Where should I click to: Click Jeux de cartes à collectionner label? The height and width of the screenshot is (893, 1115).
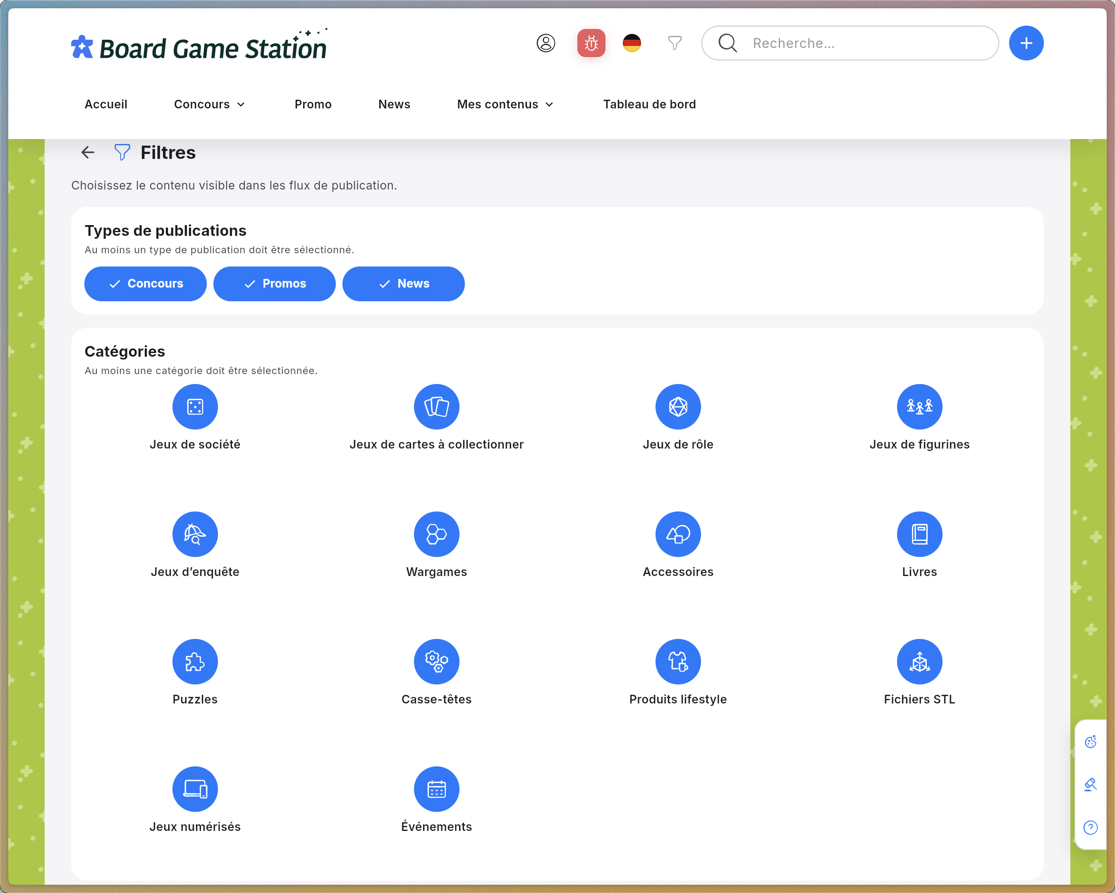[436, 444]
